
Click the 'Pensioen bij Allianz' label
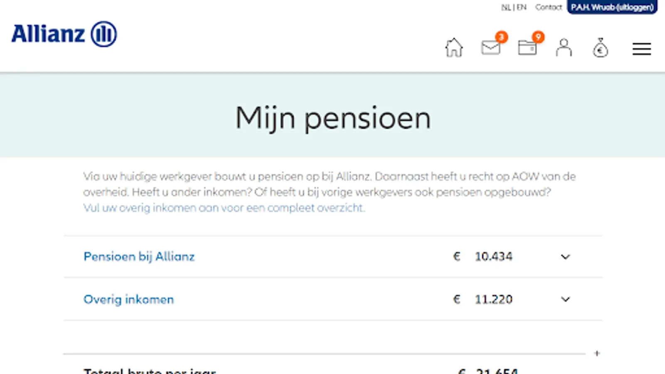(139, 257)
